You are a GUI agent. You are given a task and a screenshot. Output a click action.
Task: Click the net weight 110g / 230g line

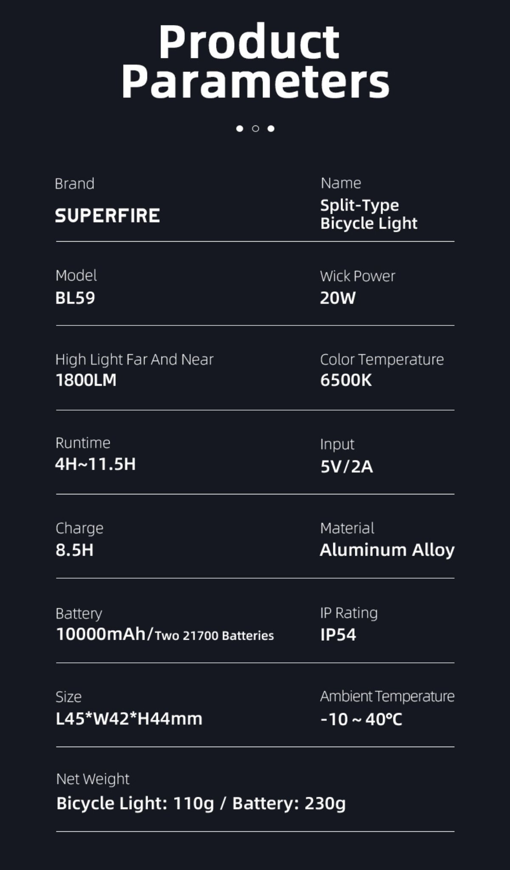[201, 803]
